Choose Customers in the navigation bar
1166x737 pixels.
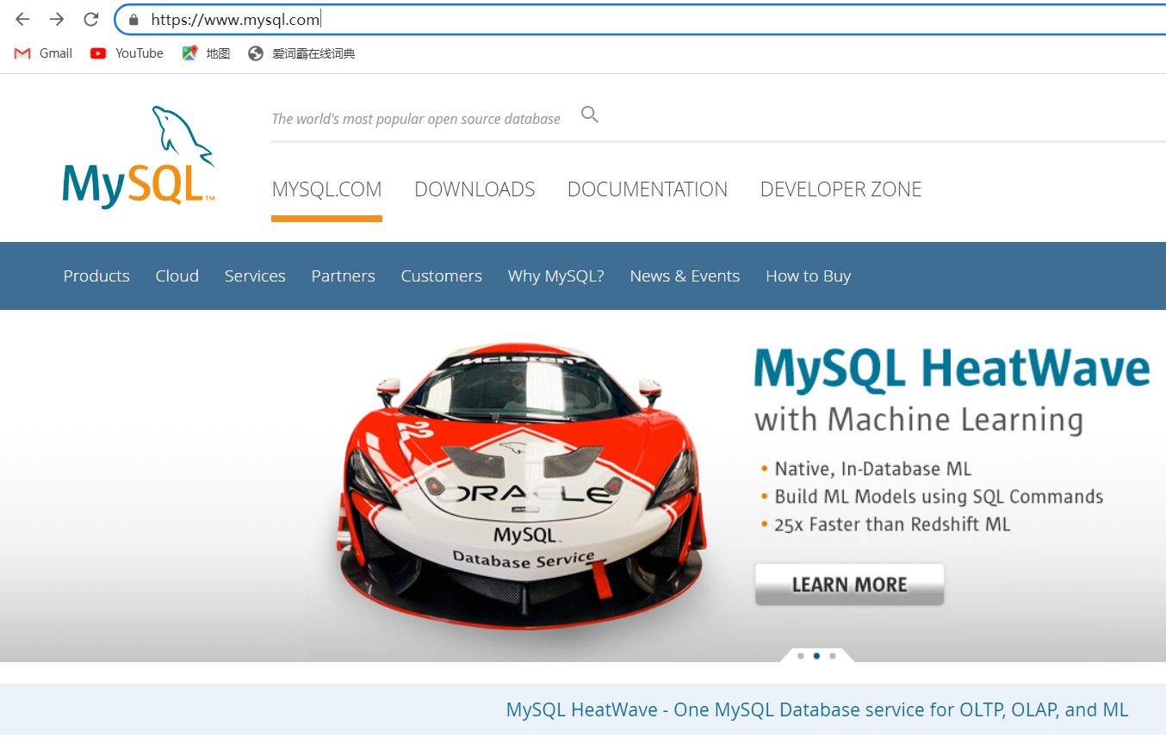[x=441, y=276]
